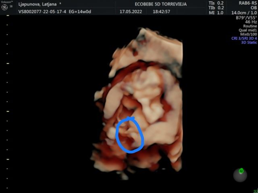
Task: Click the time 18:42:57
Action: 161,12
